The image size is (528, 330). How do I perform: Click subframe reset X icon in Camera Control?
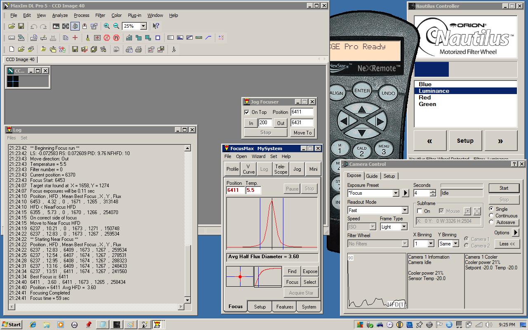[477, 211]
